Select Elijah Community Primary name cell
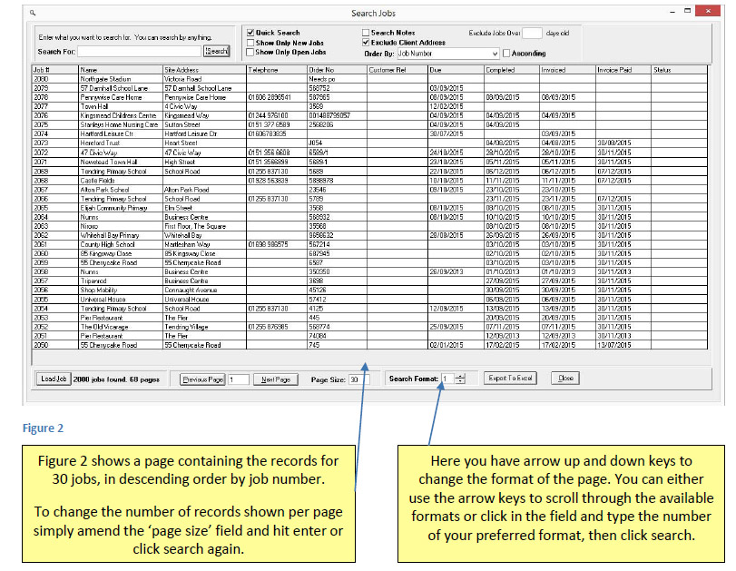 pos(121,208)
